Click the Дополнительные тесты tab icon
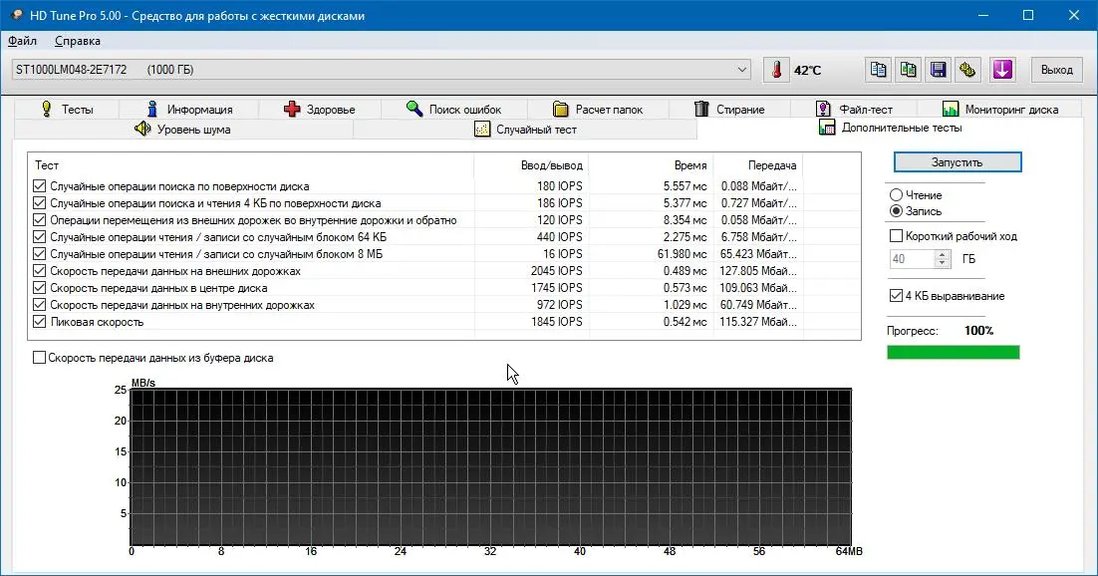 827,128
